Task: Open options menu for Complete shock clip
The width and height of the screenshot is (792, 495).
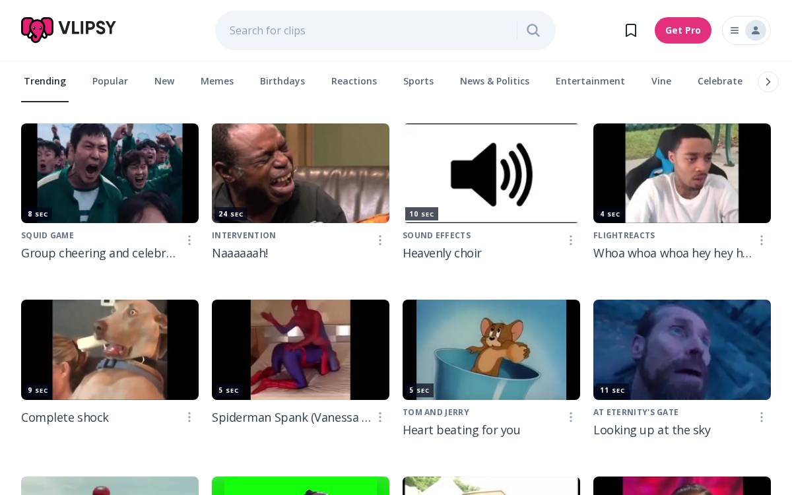Action: (x=189, y=417)
